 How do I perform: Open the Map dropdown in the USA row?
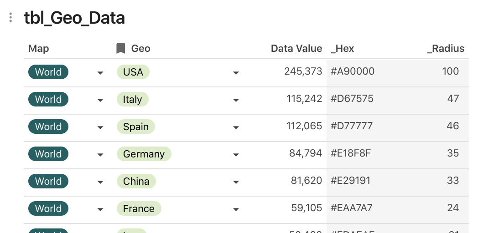pyautogui.click(x=100, y=73)
